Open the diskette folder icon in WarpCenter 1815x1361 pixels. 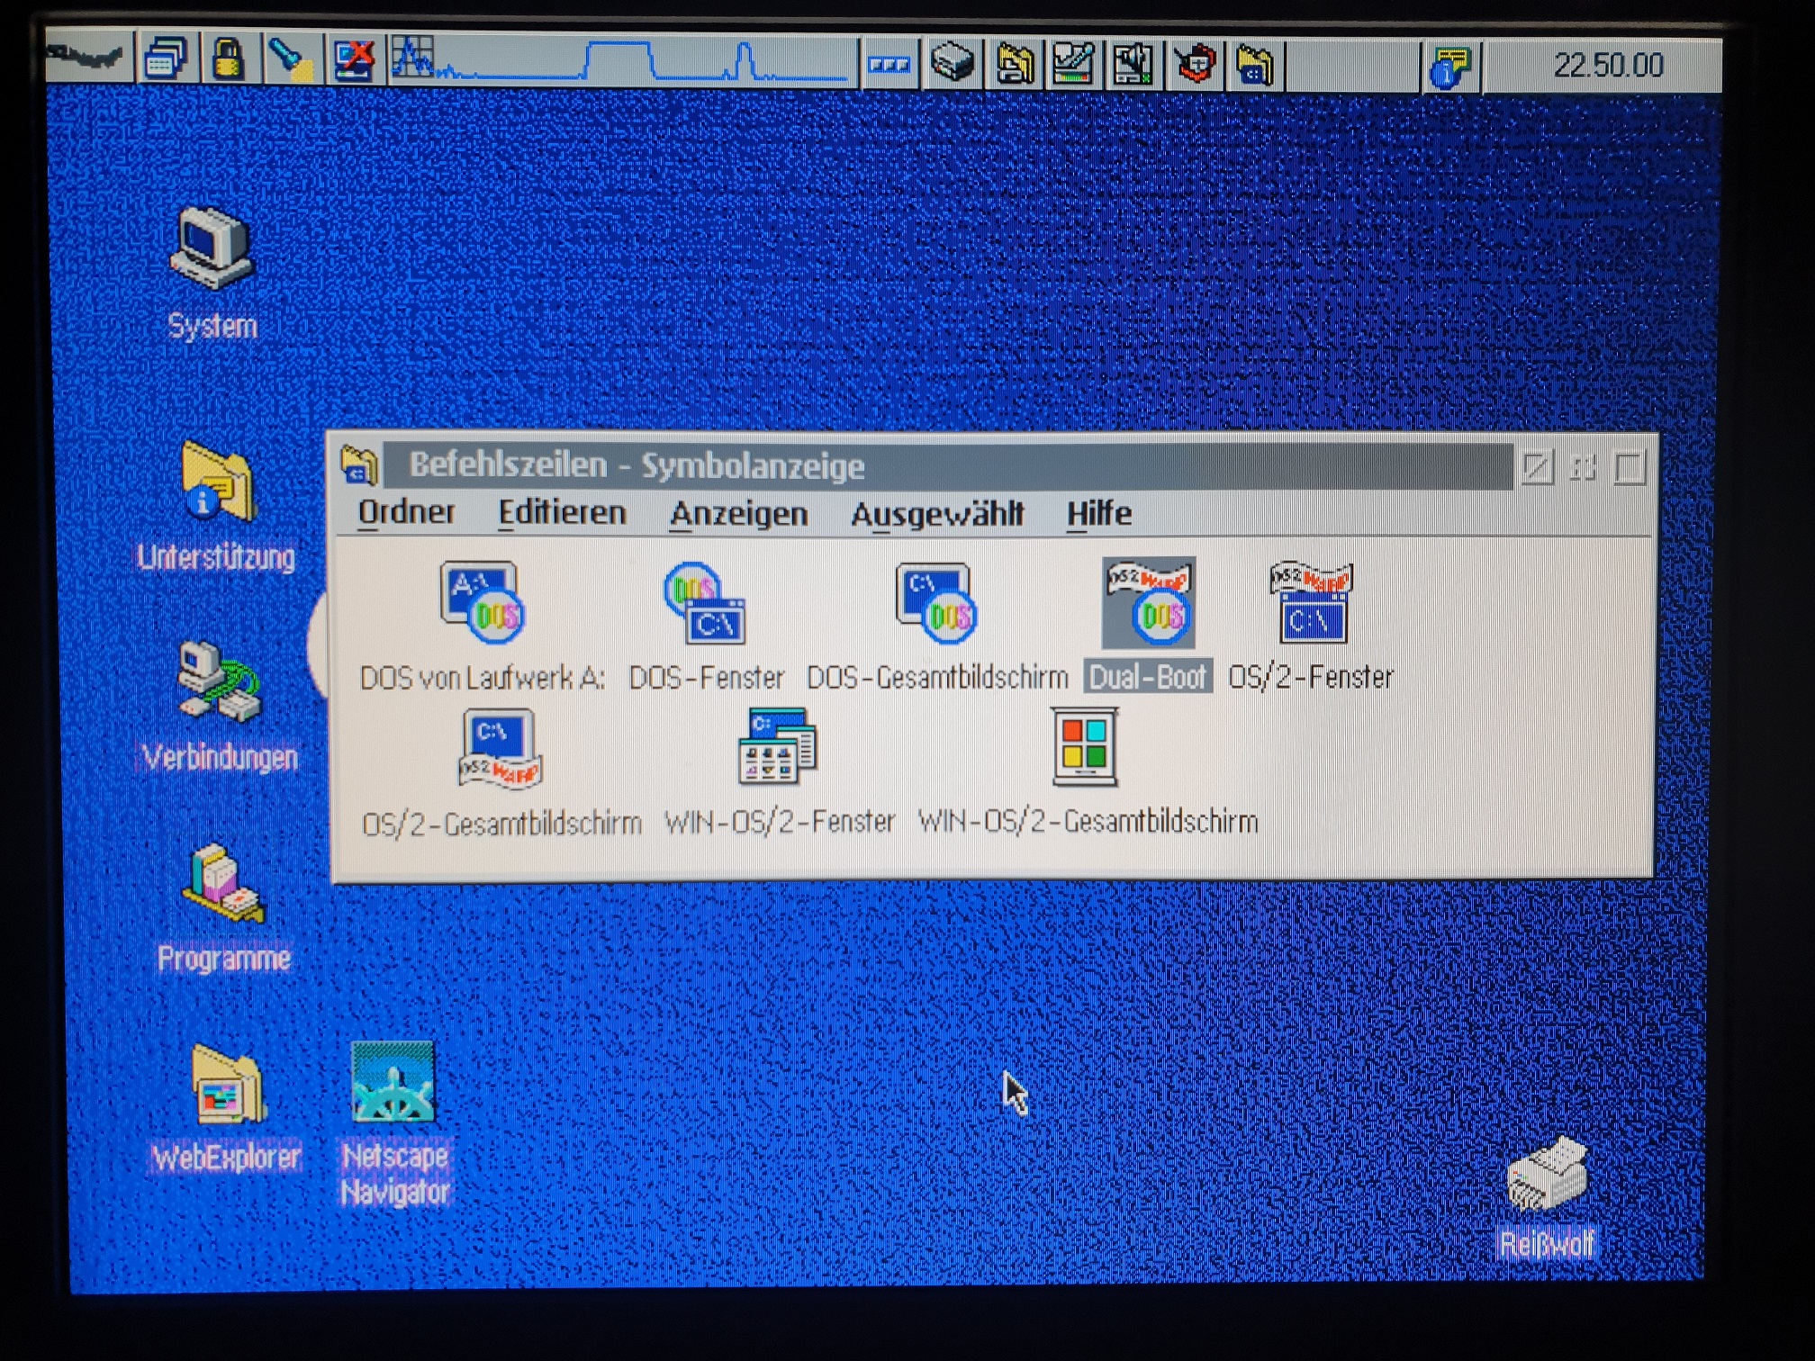(x=1014, y=65)
